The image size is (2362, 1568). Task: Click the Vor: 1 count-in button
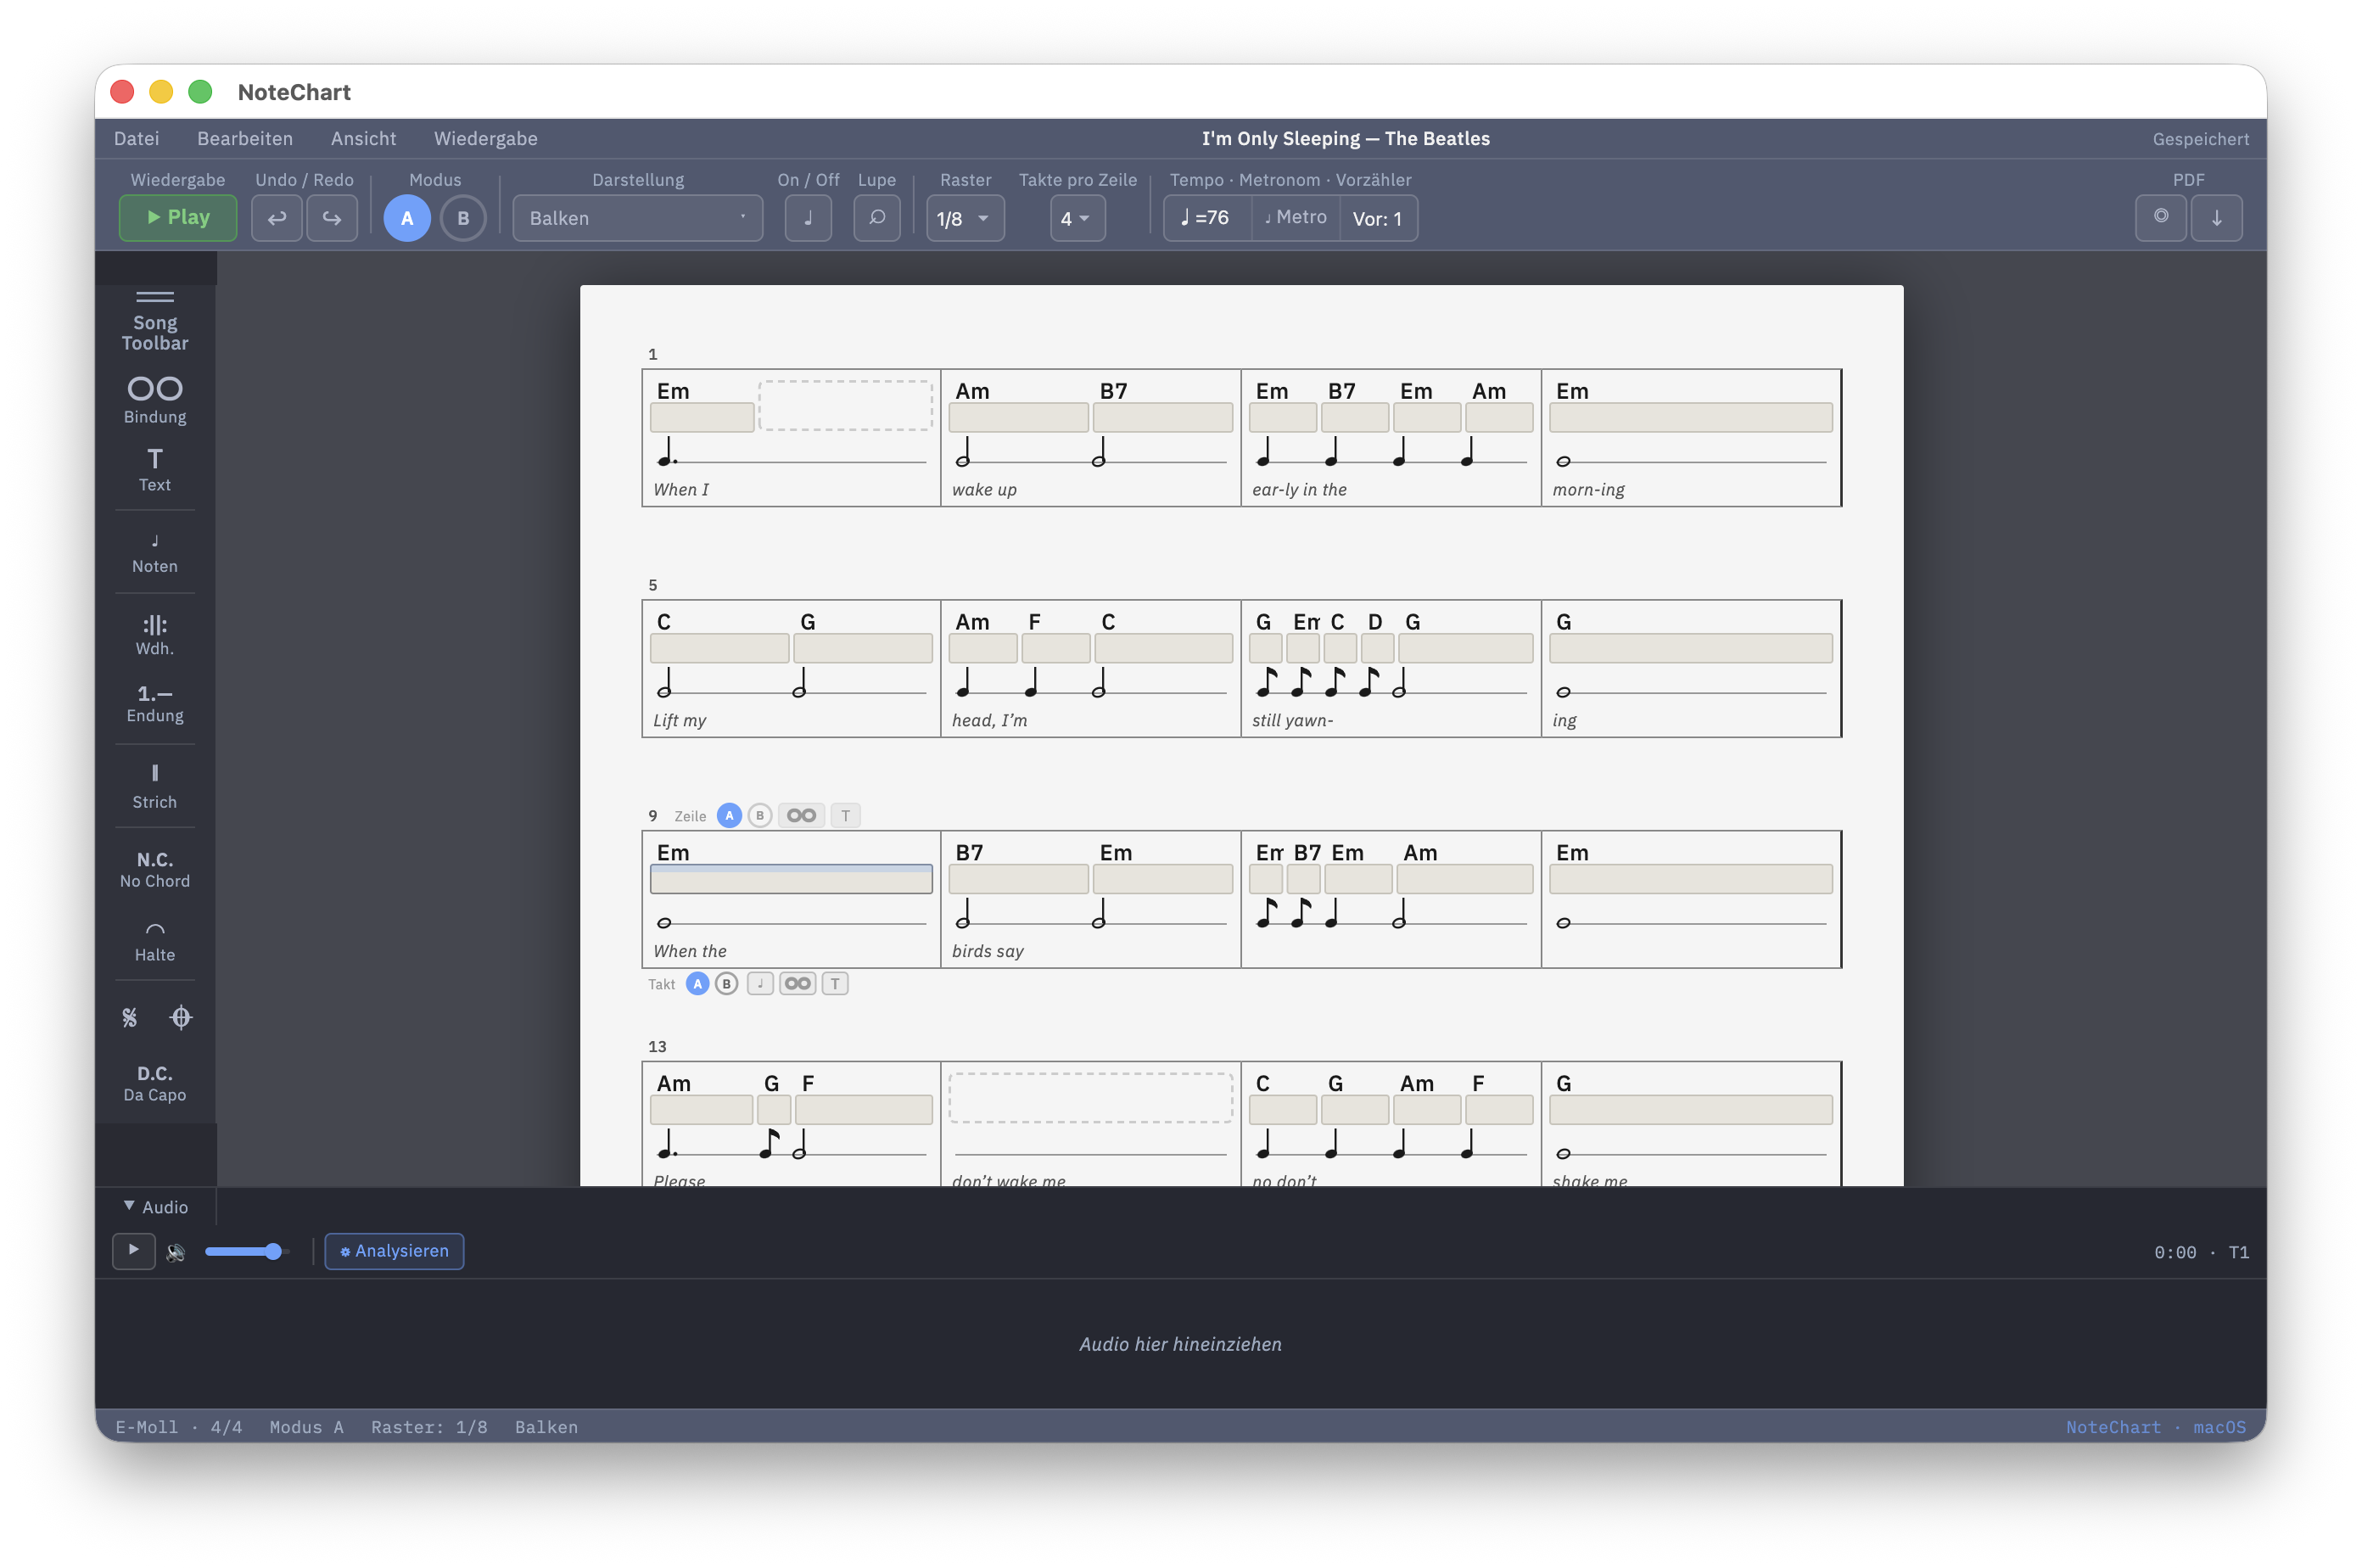1377,218
